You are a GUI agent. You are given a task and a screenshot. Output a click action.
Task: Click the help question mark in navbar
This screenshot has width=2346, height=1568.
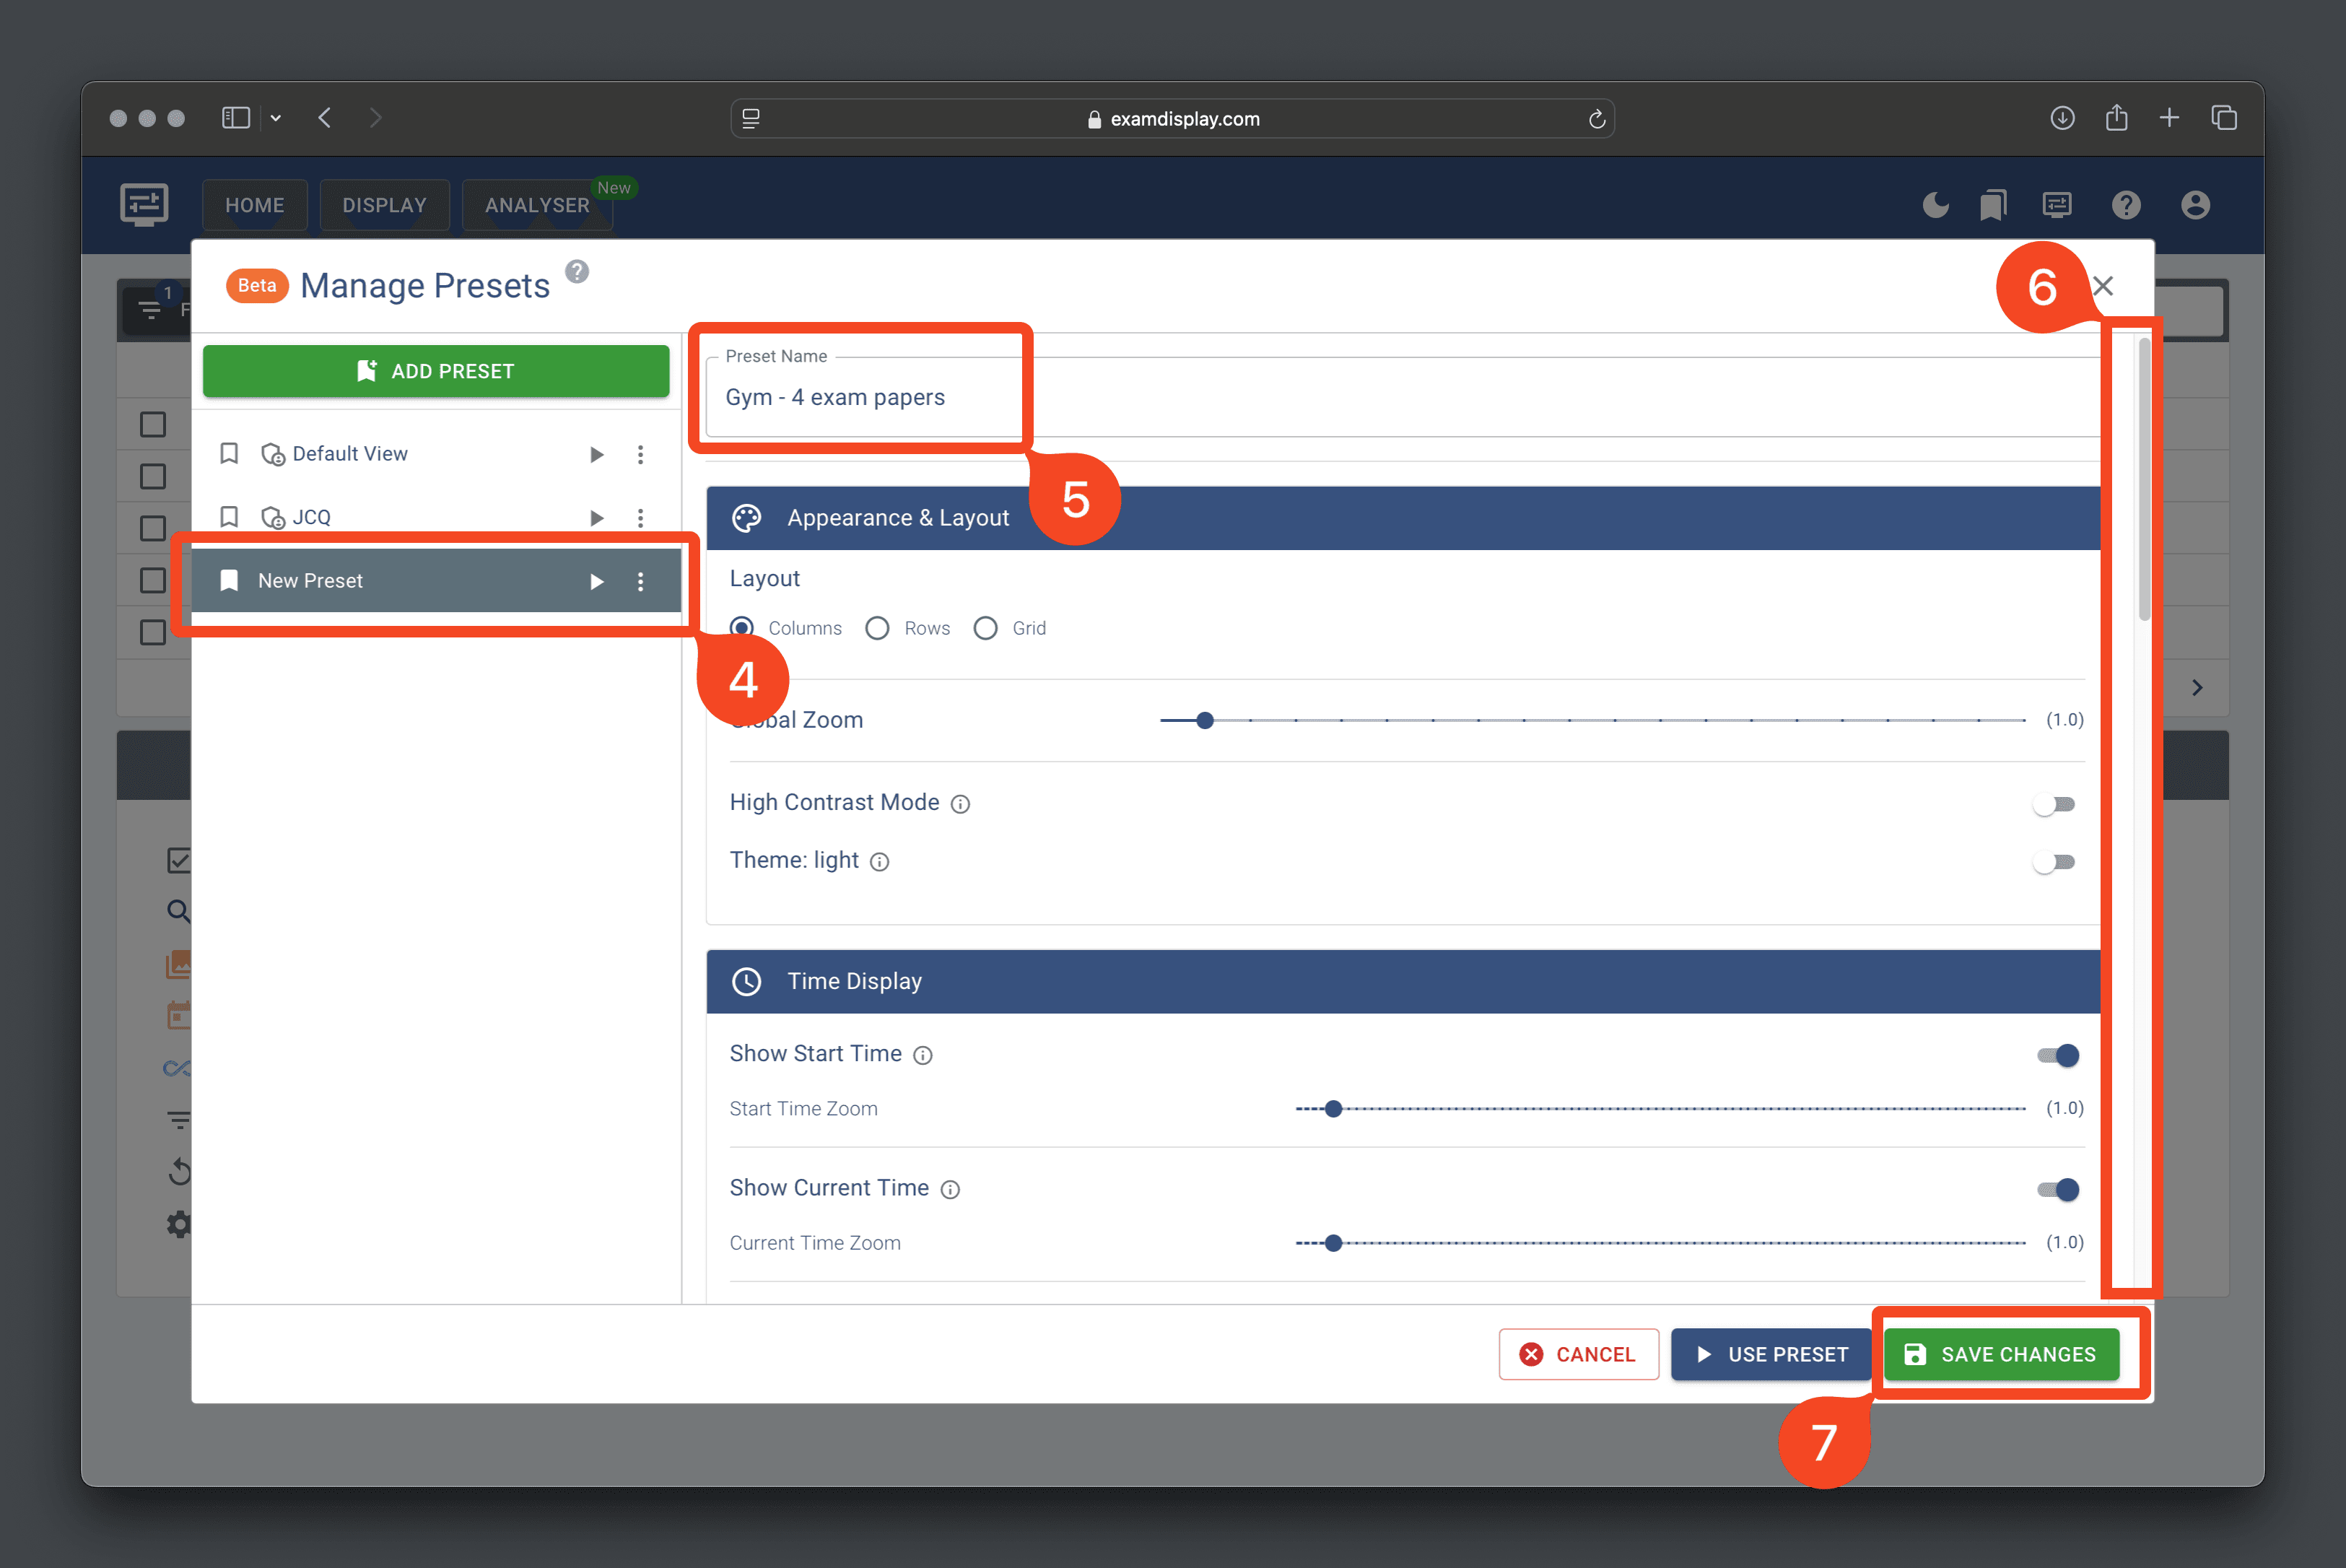click(2125, 205)
